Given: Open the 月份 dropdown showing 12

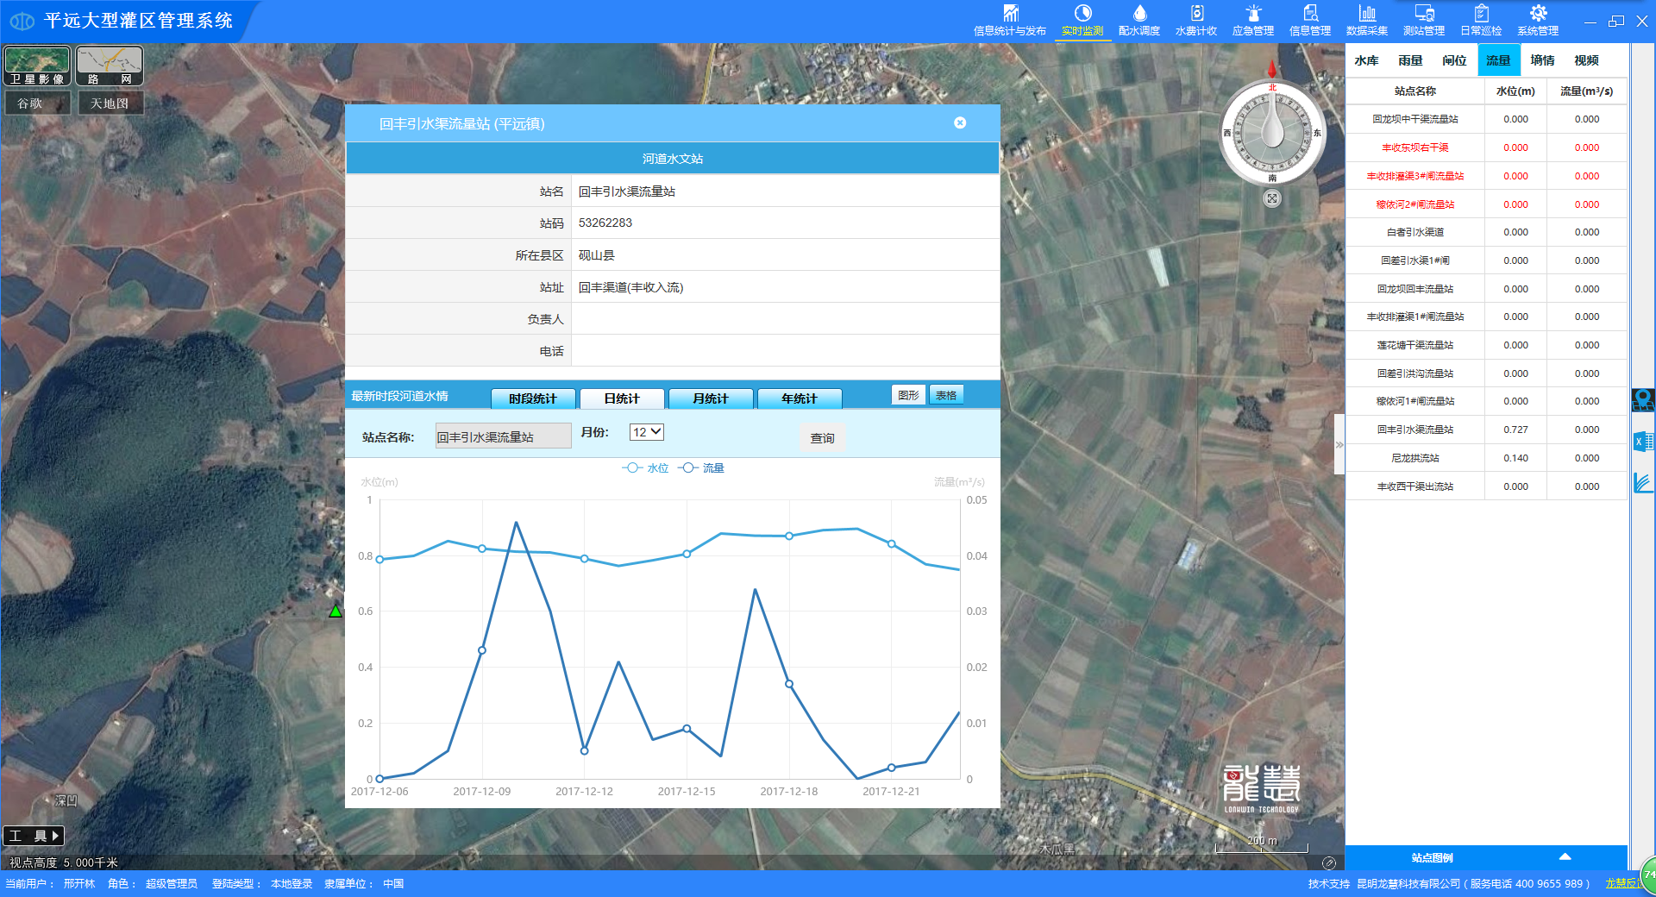Looking at the screenshot, I should (x=646, y=432).
